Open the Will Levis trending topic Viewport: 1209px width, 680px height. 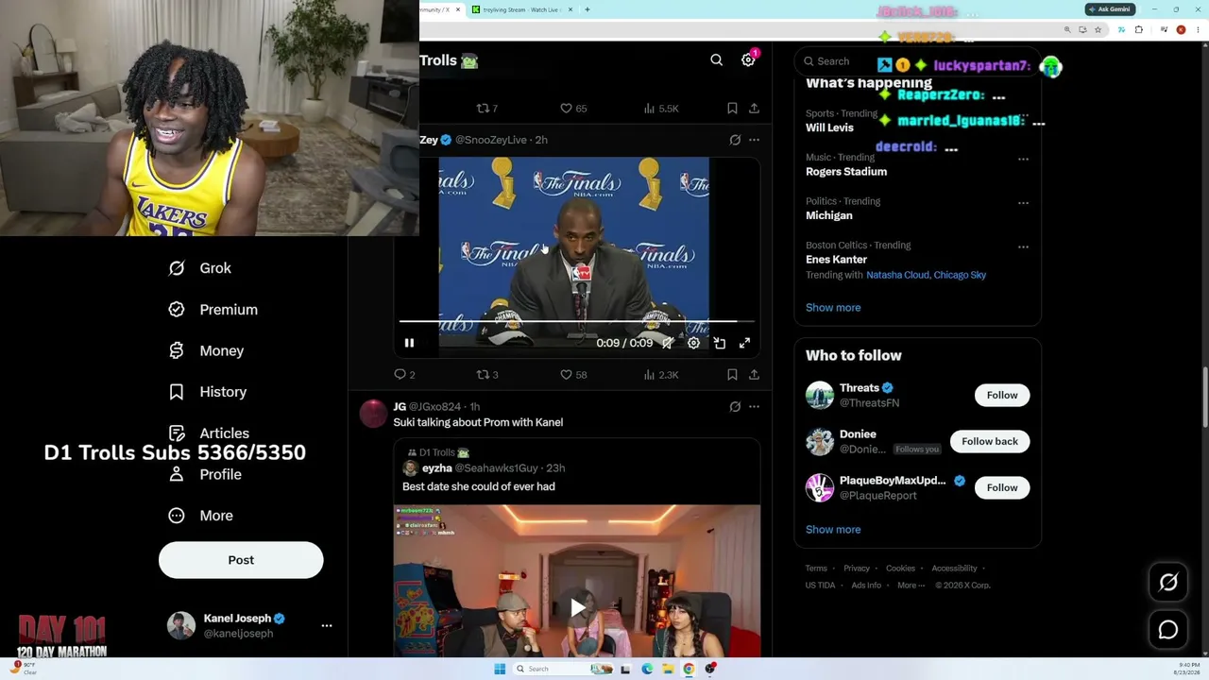click(829, 127)
